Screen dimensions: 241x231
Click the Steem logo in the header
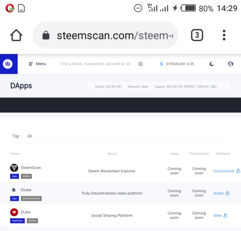(x=8, y=64)
